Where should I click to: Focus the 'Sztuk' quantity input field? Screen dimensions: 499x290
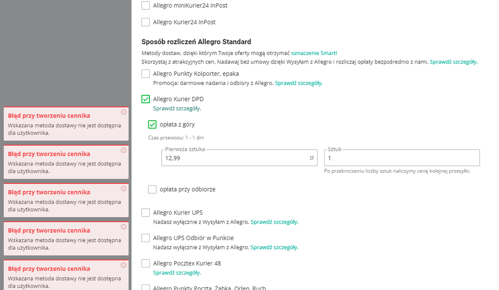[401, 158]
